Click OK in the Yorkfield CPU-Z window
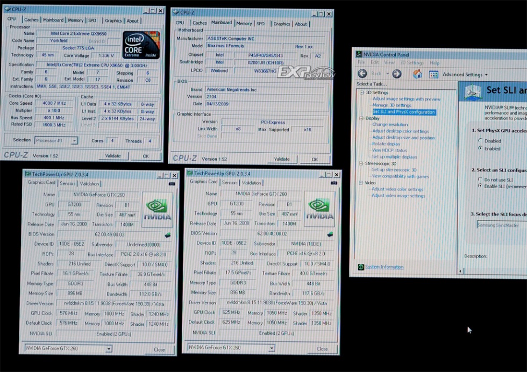This screenshot has height=372, width=527. (146, 156)
